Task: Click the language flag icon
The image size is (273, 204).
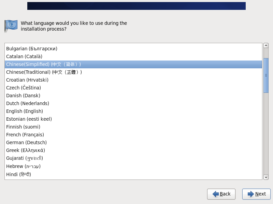Action: tap(11, 26)
